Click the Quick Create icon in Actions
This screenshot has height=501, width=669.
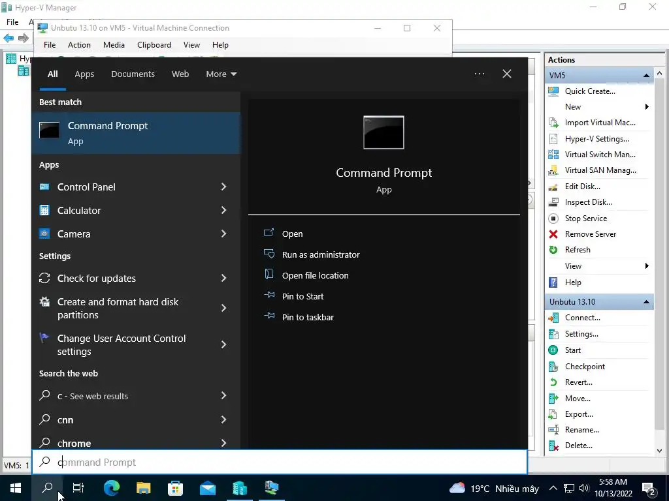[553, 91]
